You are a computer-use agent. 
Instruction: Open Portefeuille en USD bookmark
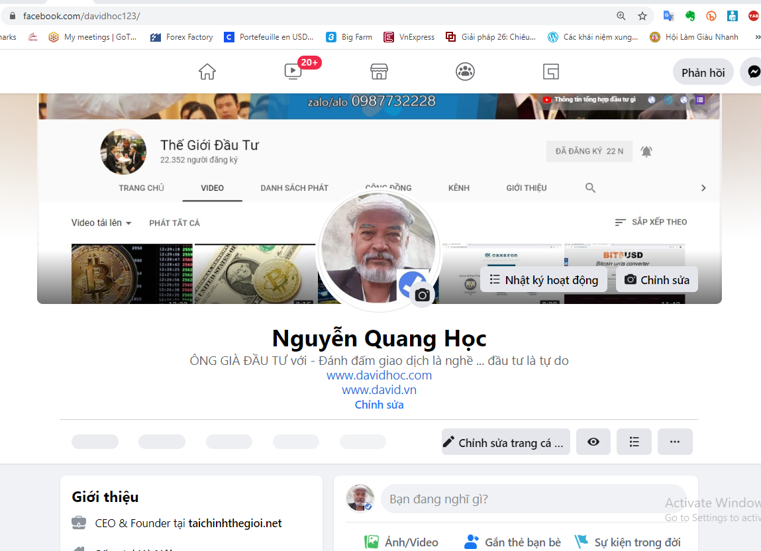point(268,37)
